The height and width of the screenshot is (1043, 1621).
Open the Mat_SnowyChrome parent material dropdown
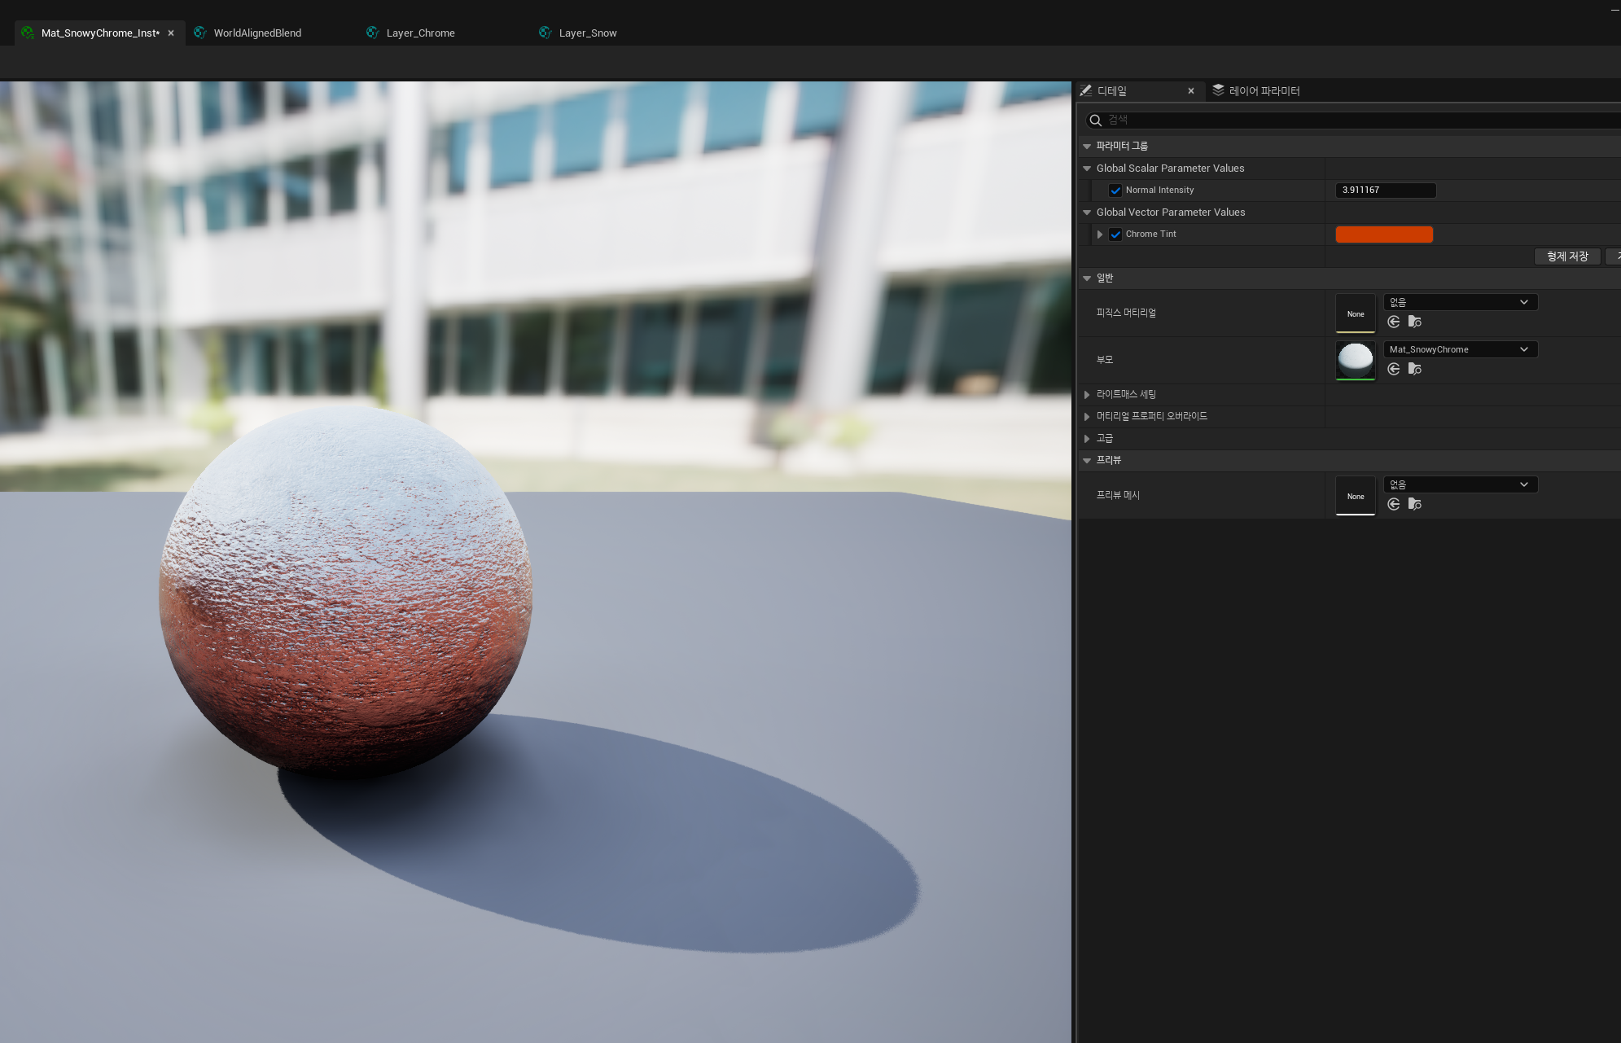tap(1460, 348)
